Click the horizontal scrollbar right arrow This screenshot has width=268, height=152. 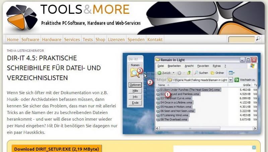255,128
